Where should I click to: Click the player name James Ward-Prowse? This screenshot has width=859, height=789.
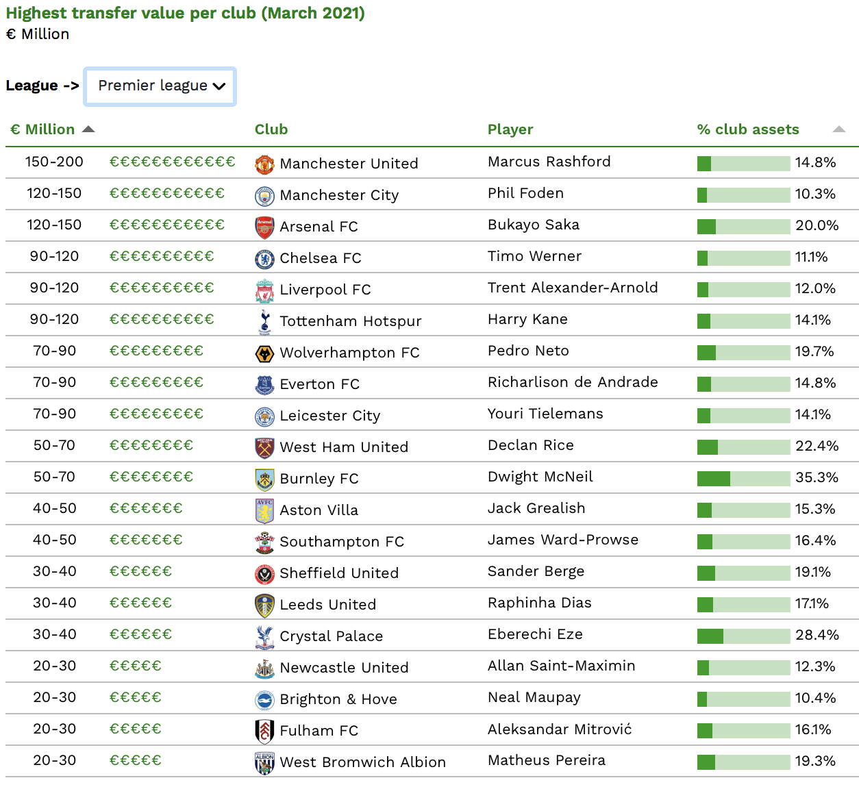(563, 540)
